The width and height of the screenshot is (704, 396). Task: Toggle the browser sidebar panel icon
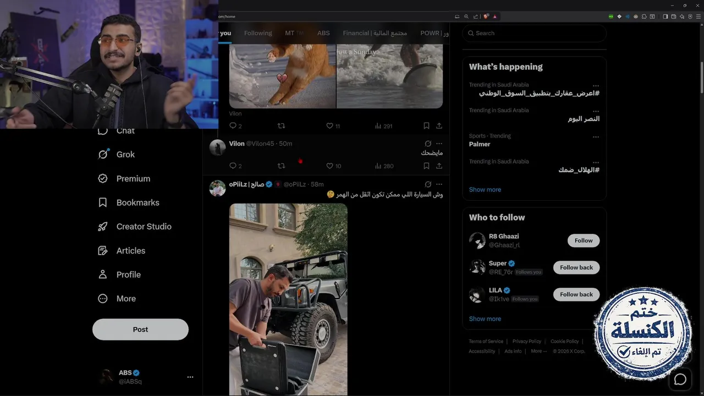pyautogui.click(x=665, y=16)
